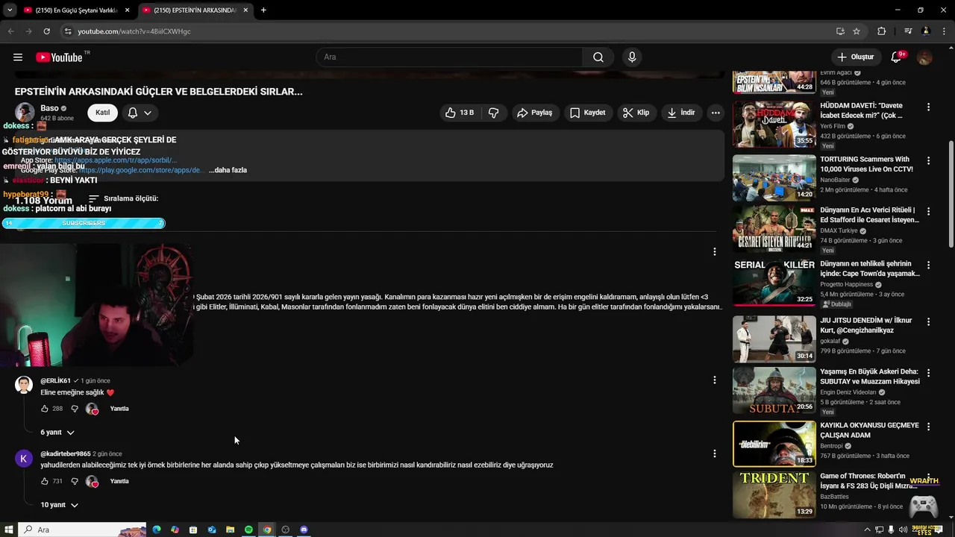Like the Epstein video (13 B)

(460, 113)
